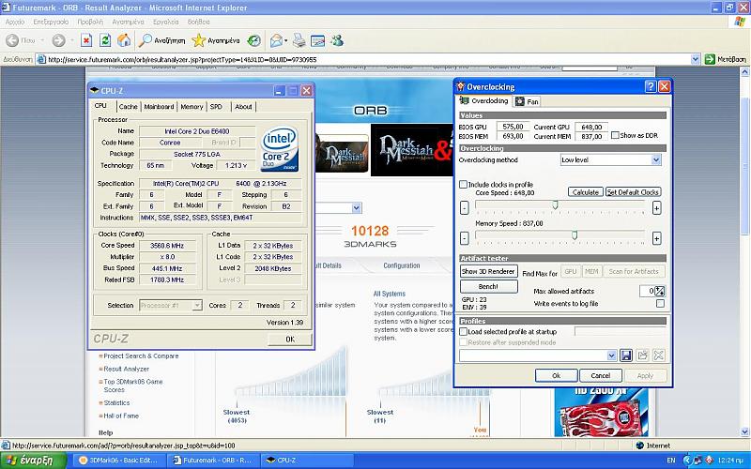Viewport: 751px width, 469px height.
Task: Open Project Search & Compare link
Action: pos(141,356)
